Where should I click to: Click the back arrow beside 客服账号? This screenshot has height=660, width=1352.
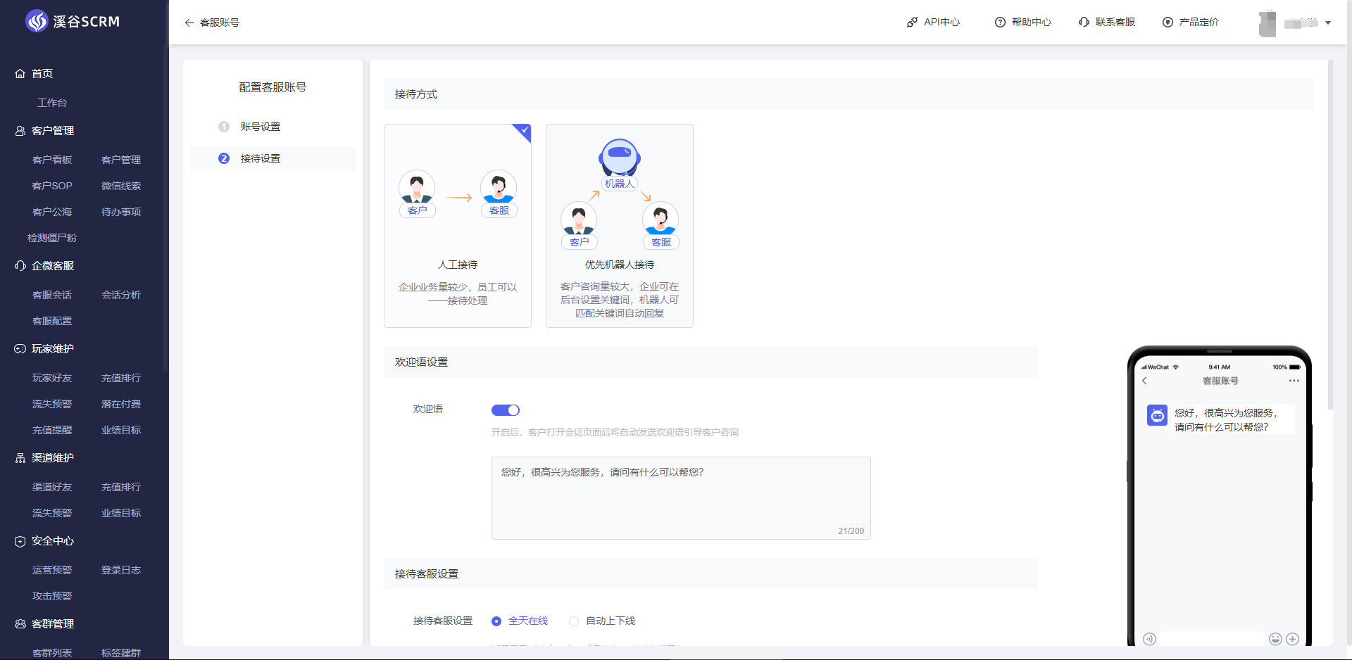pos(189,23)
